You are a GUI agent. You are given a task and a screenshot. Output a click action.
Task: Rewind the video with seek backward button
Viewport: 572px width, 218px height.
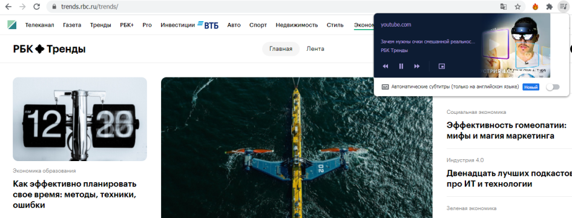[x=385, y=66]
